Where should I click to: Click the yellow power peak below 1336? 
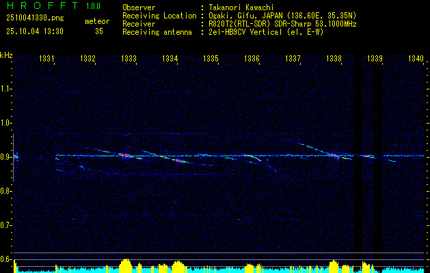250,268
